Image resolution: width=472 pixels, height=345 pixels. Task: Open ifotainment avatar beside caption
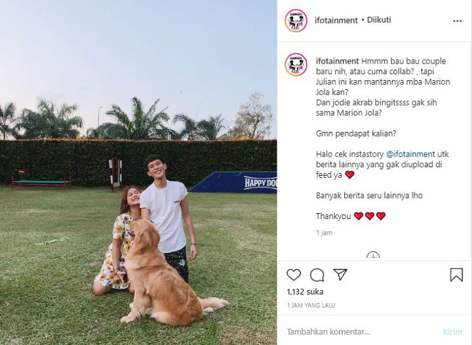tap(296, 64)
